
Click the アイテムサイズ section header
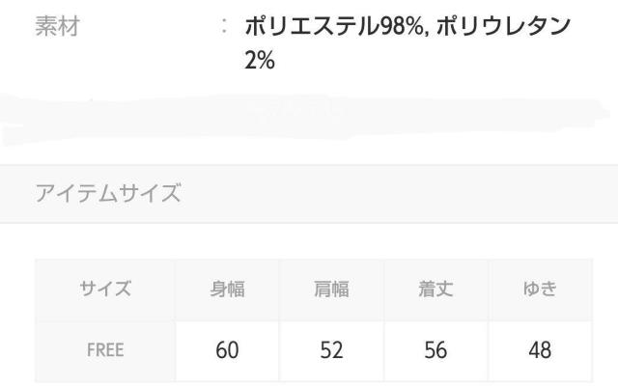click(107, 193)
